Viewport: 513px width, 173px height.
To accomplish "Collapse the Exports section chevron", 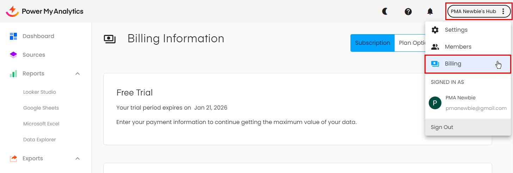I will point(78,159).
